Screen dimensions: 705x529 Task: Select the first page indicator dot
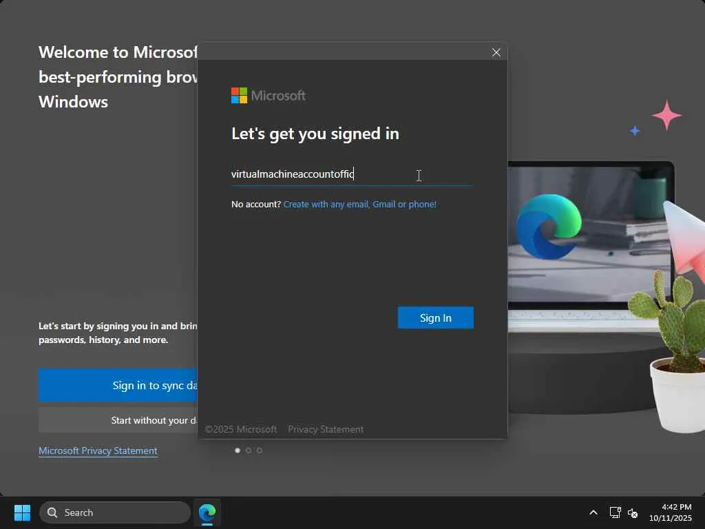[238, 450]
